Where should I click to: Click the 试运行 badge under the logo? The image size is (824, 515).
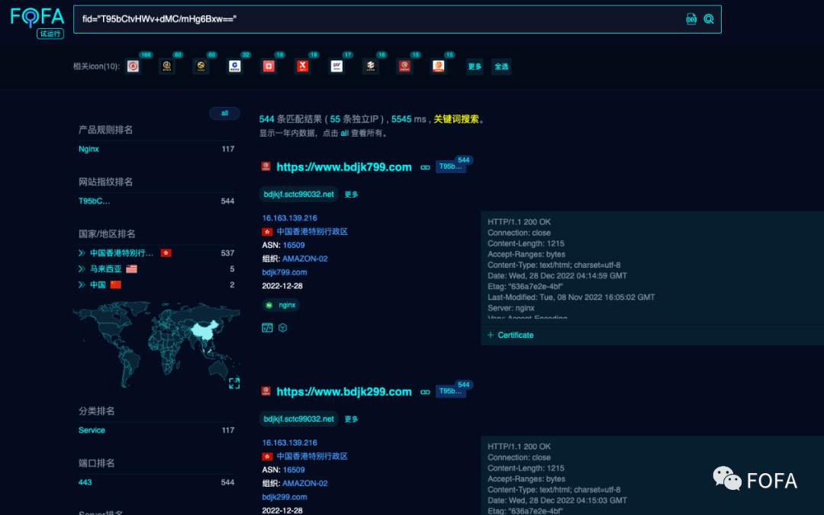click(x=50, y=34)
